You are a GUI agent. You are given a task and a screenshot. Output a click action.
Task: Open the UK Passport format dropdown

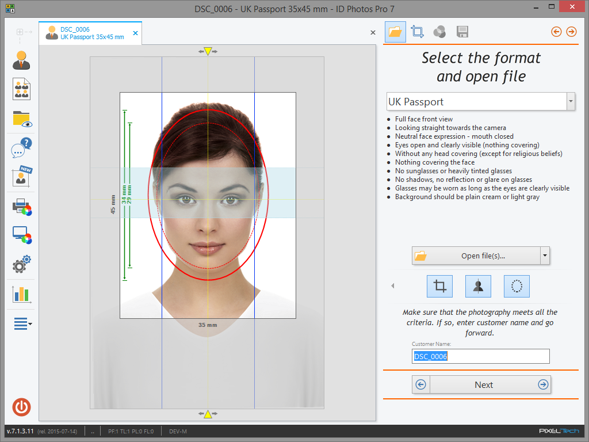tap(569, 101)
